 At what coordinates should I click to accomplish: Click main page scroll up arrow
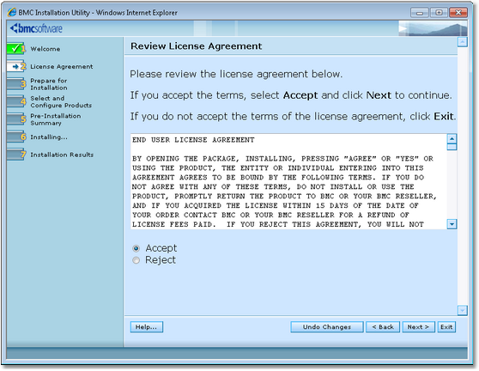(x=463, y=42)
